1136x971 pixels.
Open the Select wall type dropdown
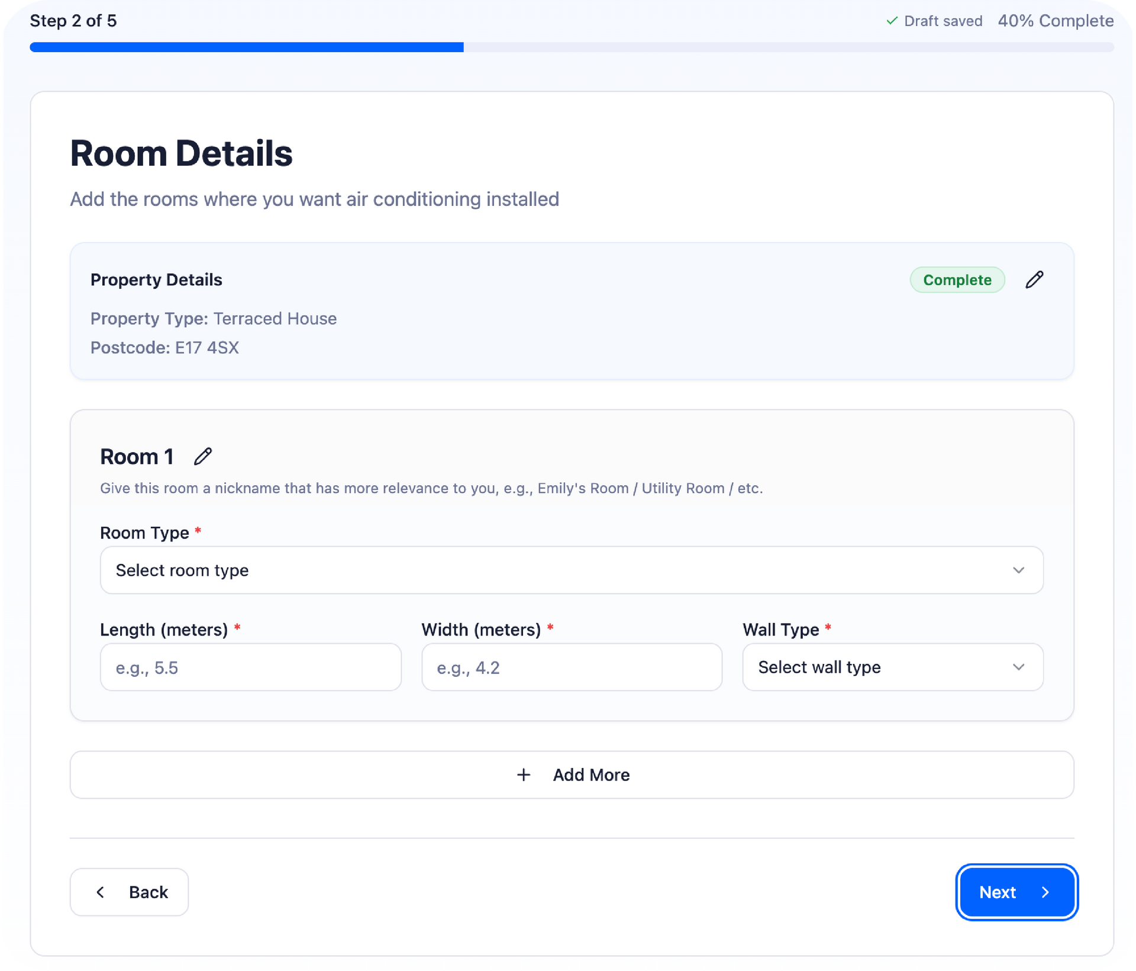point(876,667)
